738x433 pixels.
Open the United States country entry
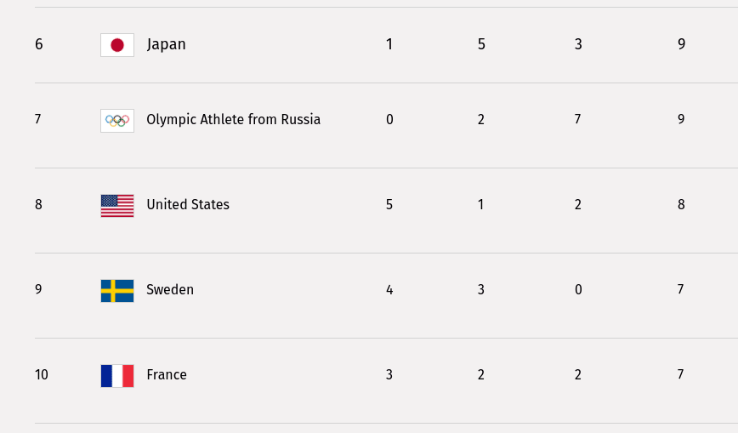[188, 205]
